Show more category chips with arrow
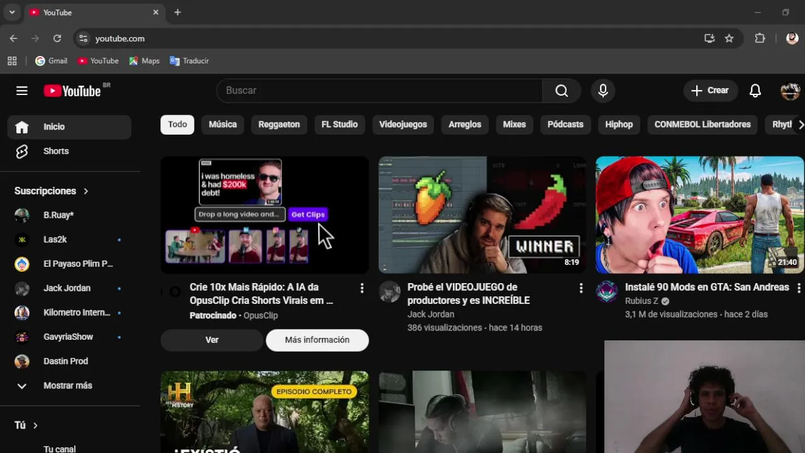 (801, 125)
